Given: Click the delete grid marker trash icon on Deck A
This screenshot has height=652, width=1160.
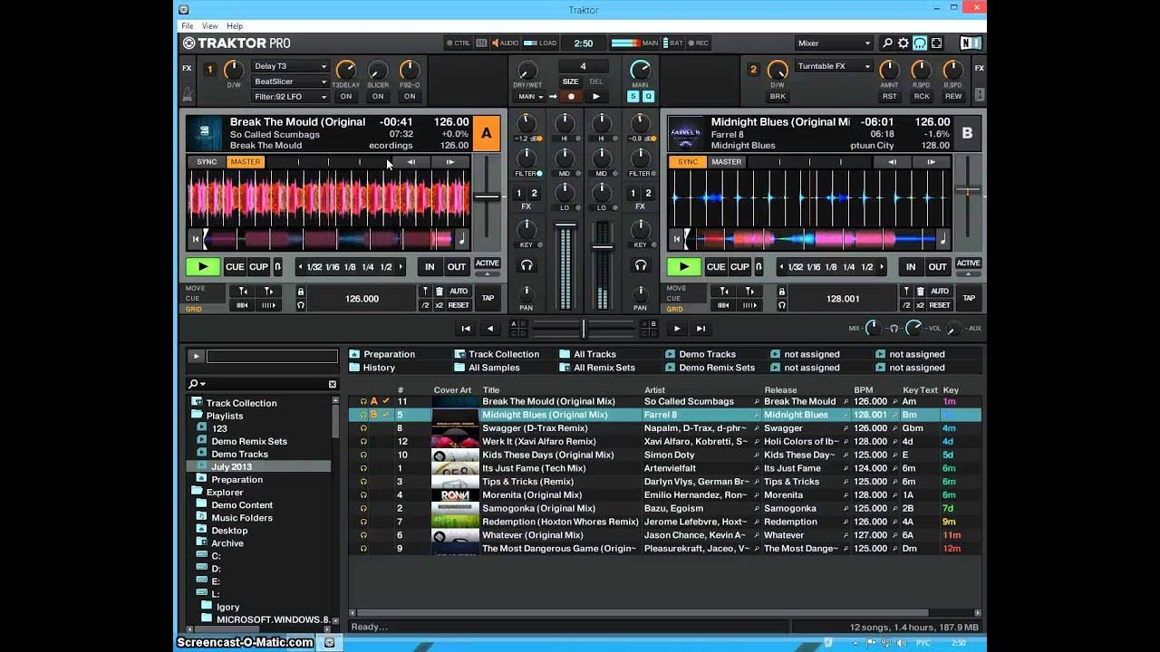Looking at the screenshot, I should pyautogui.click(x=440, y=292).
